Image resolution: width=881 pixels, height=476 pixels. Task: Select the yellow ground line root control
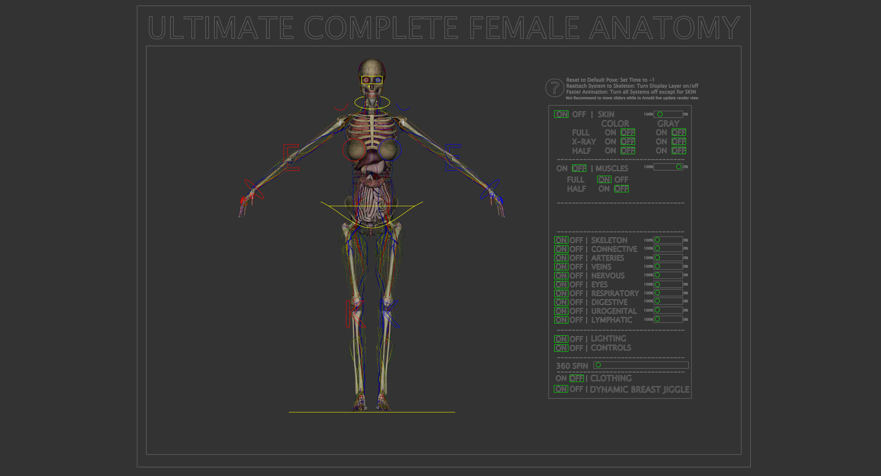[x=372, y=412]
